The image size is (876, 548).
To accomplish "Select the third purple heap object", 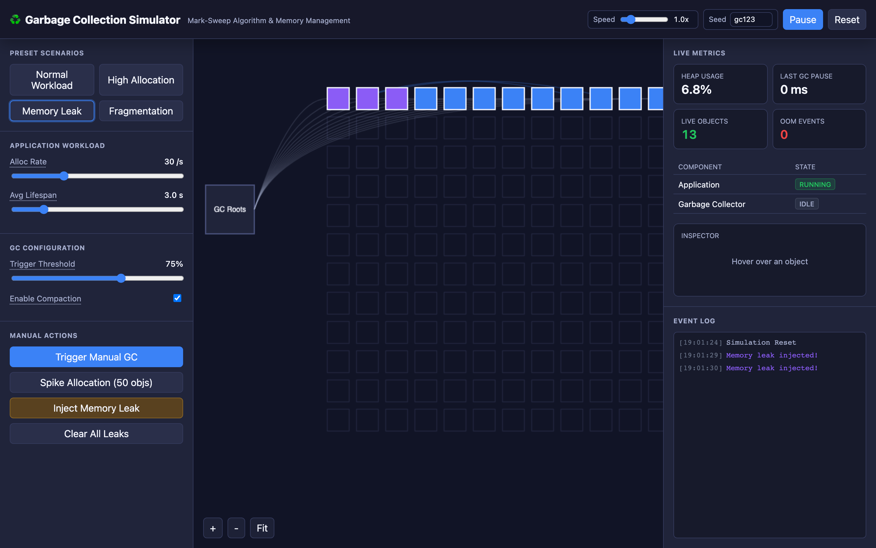I will point(396,99).
